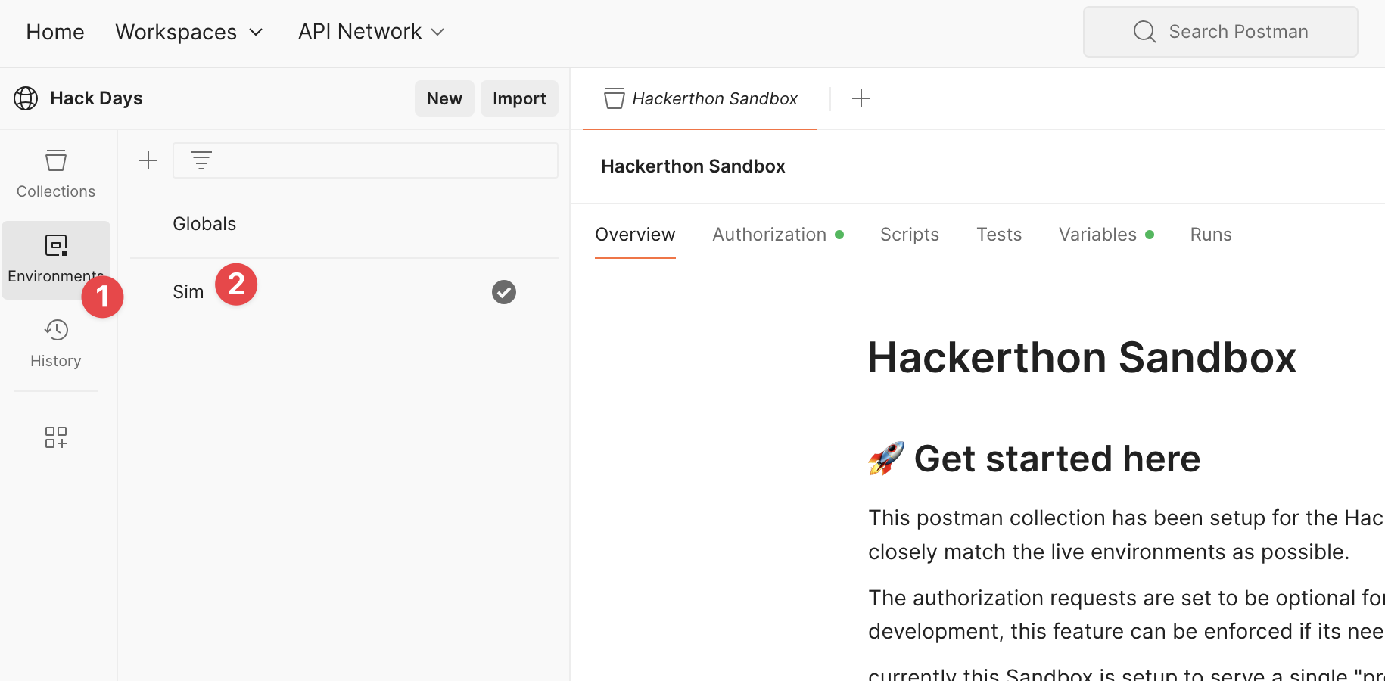Screen dimensions: 1385x681
Task: Show request History panel
Action: point(56,344)
